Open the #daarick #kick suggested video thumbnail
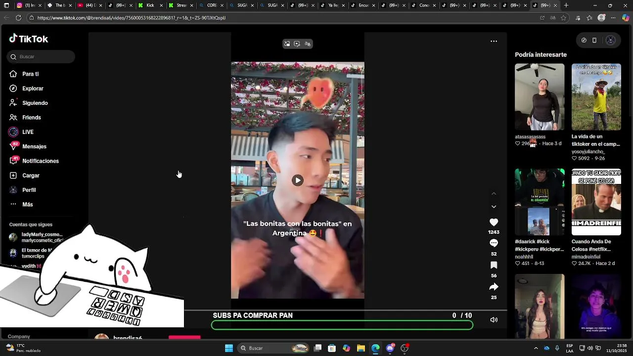 pos(540,202)
